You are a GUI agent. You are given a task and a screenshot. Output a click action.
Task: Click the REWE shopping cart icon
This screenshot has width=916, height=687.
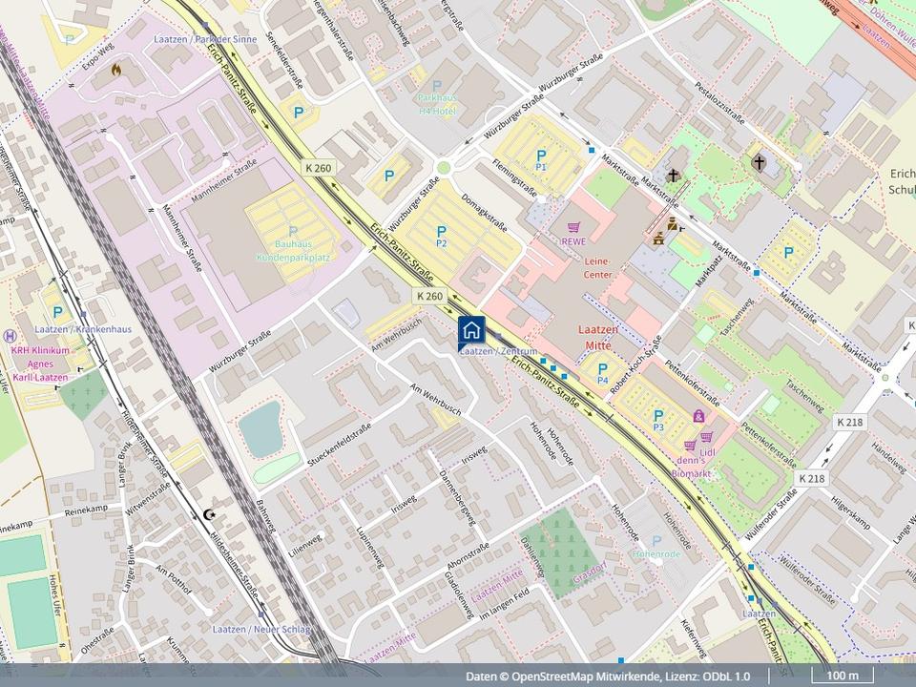572,227
